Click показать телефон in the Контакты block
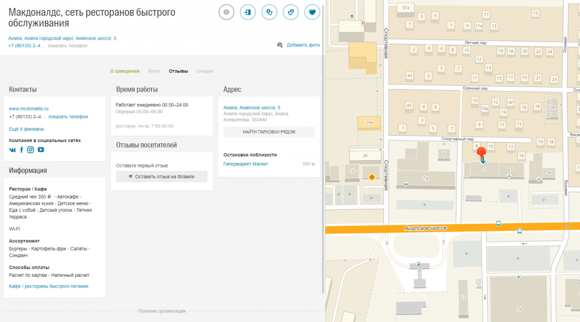Screen dimensions: 580x322 point(68,117)
